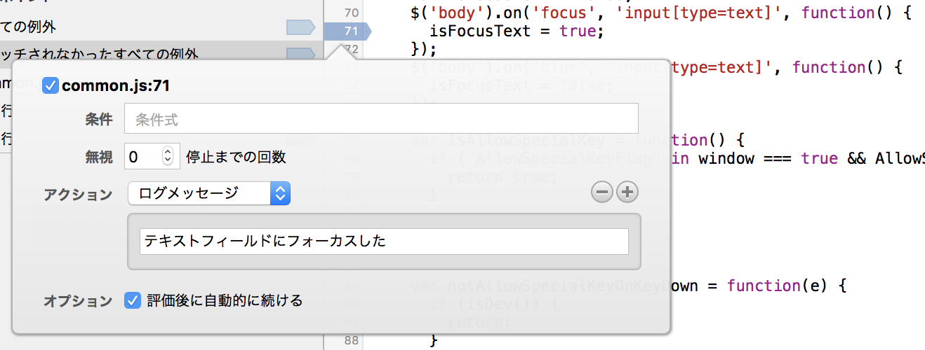Remove the action with the minus button
925x350 pixels.
point(602,192)
